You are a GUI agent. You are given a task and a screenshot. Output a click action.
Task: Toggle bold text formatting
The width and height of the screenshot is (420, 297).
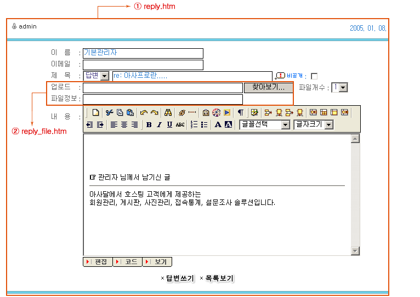tap(149, 125)
